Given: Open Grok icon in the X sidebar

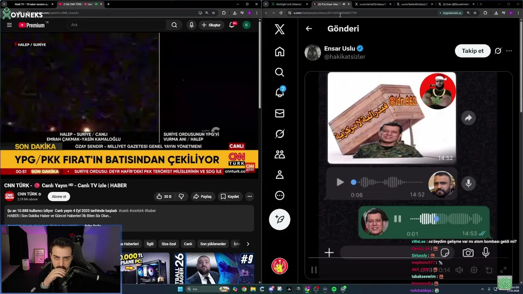Looking at the screenshot, I should coord(279,134).
